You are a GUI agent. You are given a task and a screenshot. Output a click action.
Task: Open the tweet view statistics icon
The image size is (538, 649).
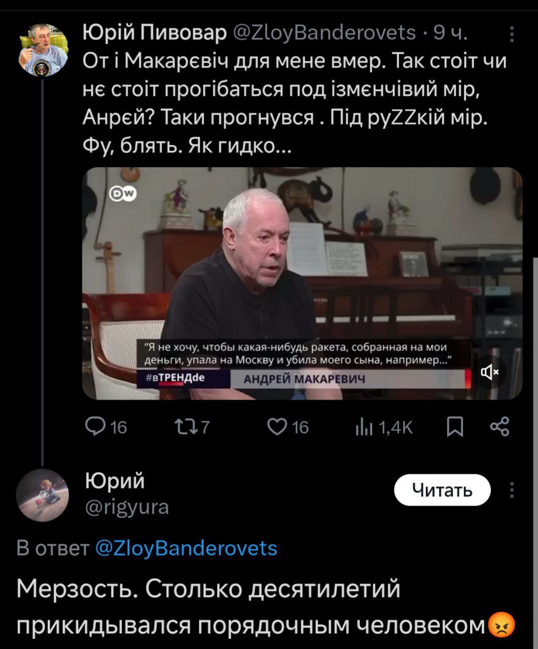[x=364, y=427]
